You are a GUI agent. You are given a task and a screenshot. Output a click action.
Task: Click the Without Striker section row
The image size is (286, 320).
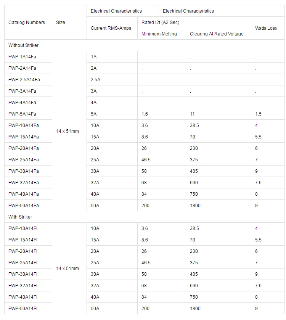pyautogui.click(x=24, y=45)
